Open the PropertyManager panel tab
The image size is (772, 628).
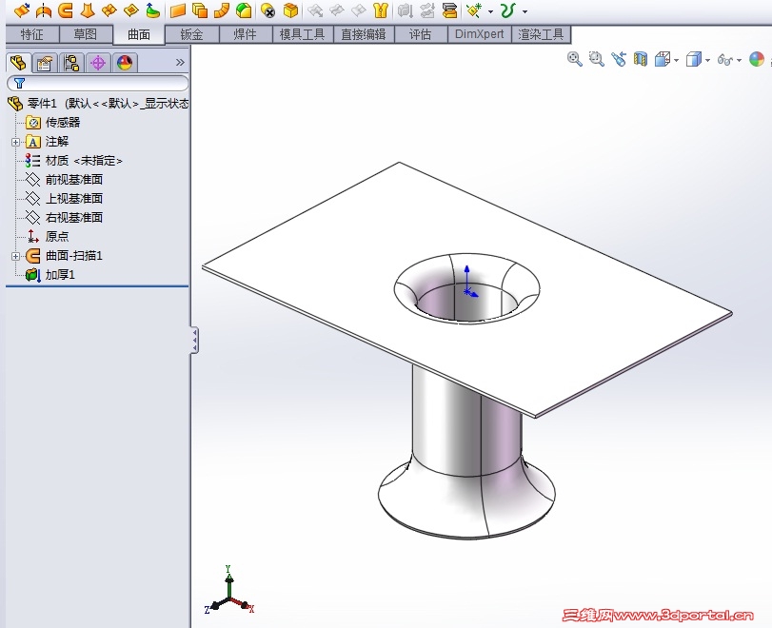tap(45, 63)
